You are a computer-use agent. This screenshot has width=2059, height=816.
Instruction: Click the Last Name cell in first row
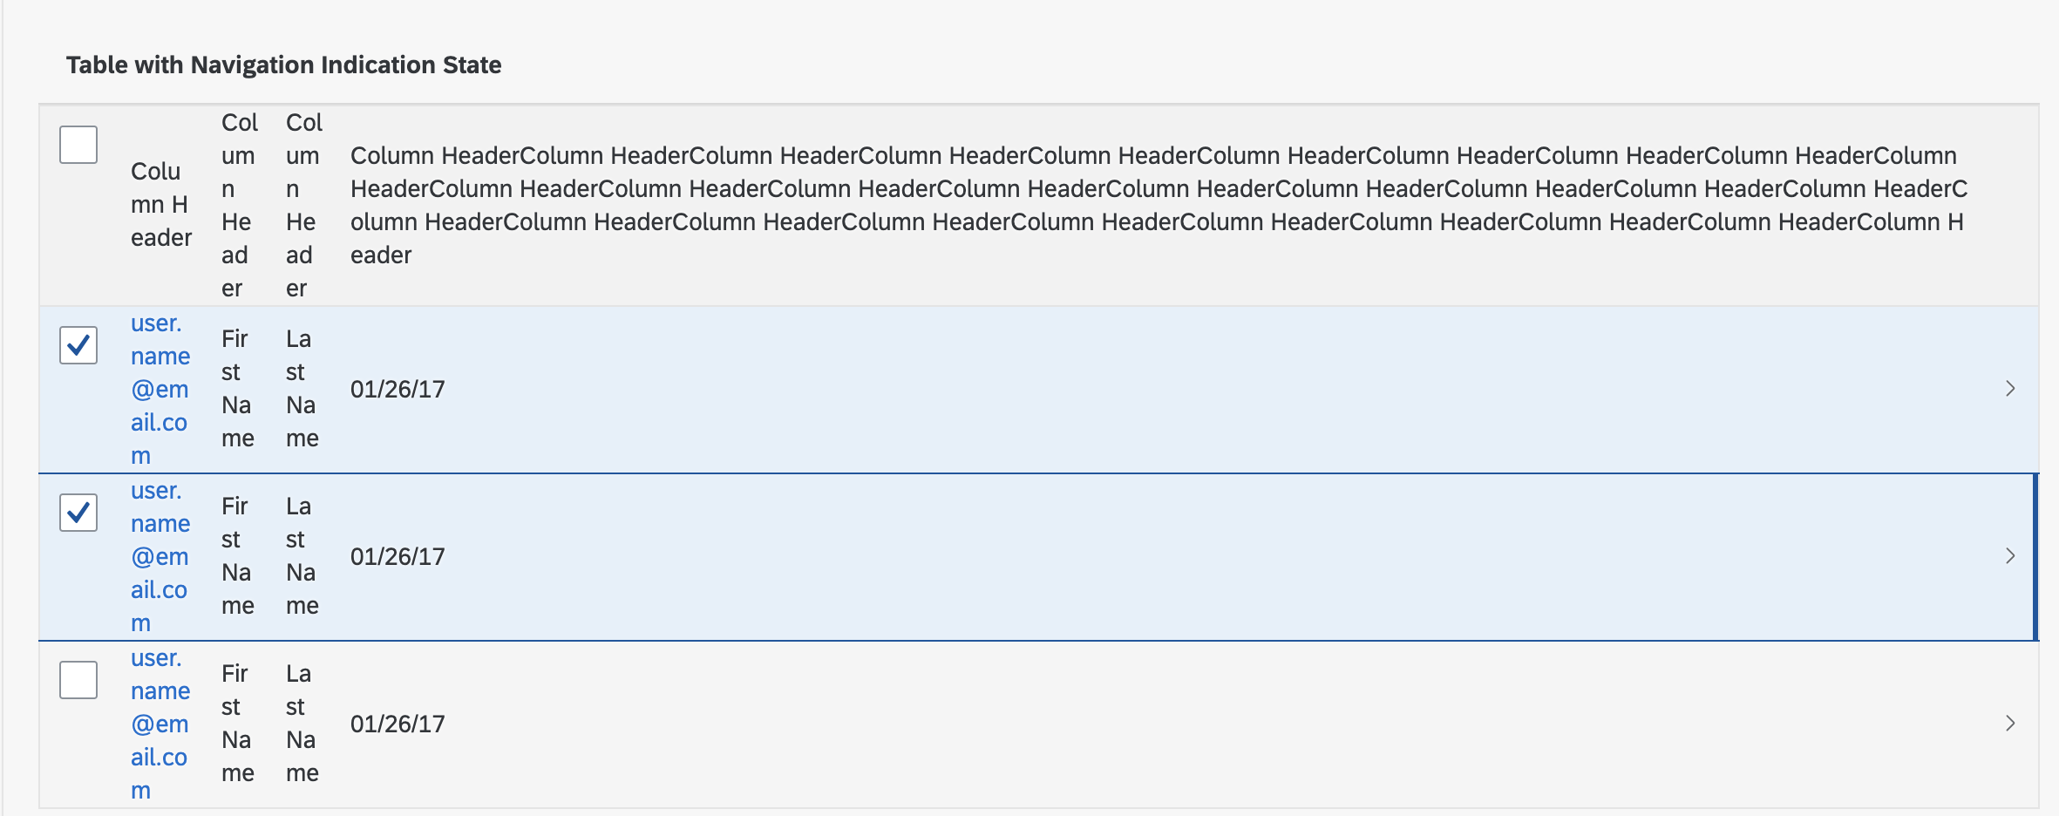tap(302, 389)
